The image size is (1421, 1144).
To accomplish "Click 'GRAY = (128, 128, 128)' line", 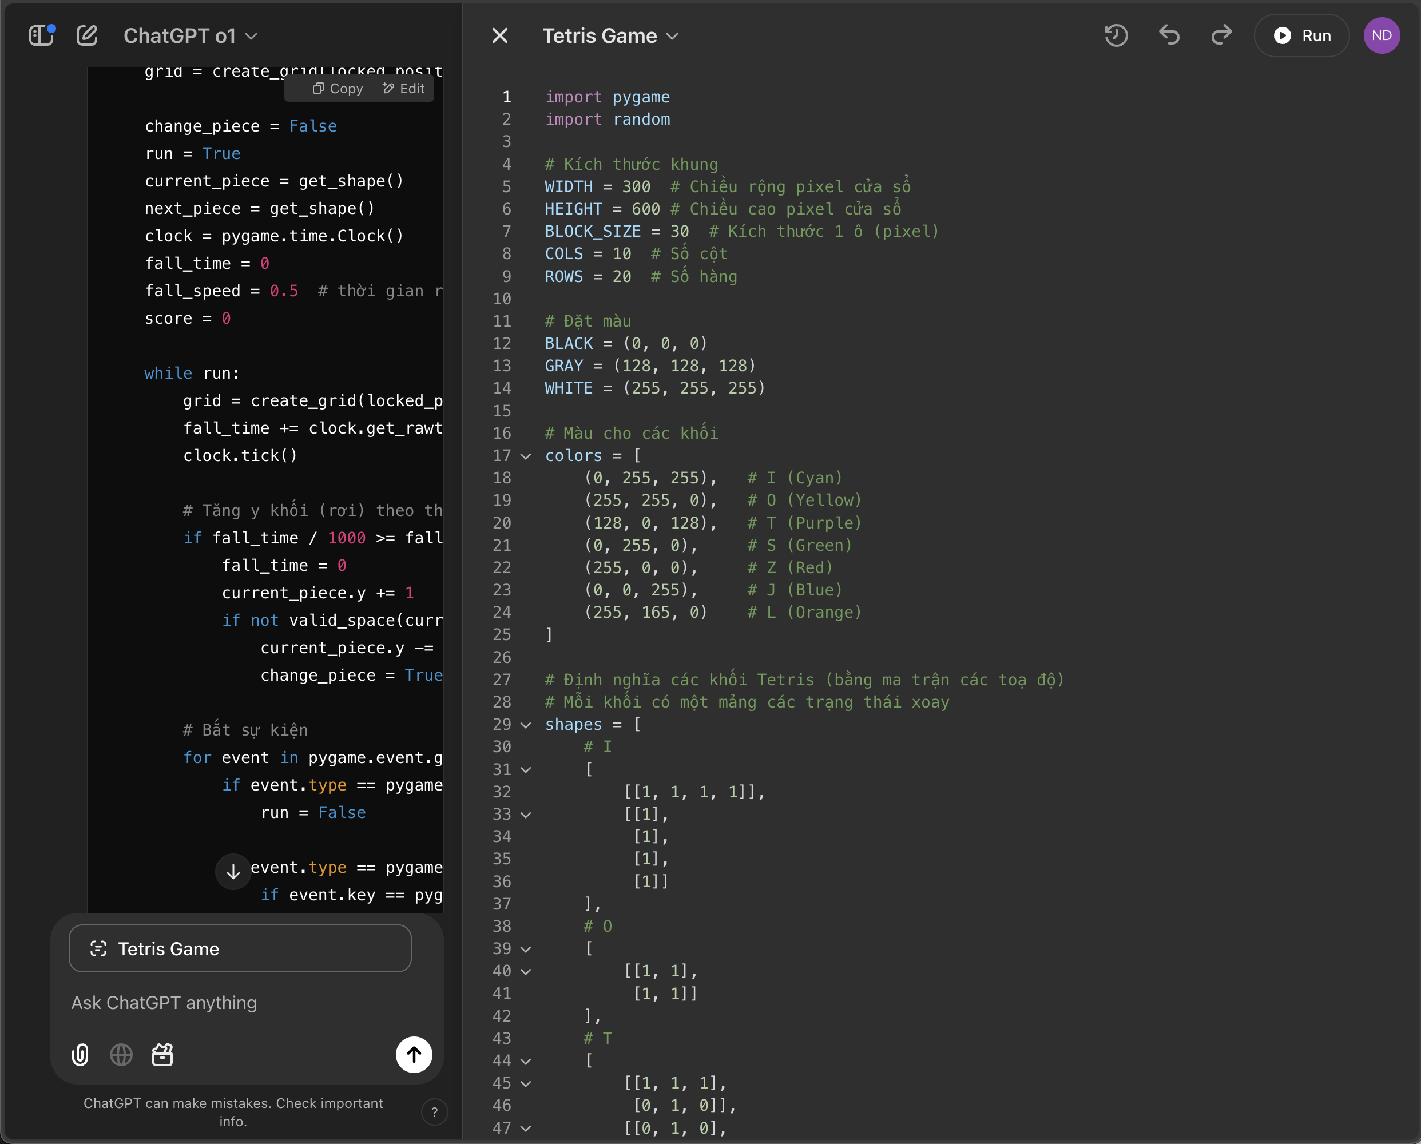I will (x=650, y=366).
